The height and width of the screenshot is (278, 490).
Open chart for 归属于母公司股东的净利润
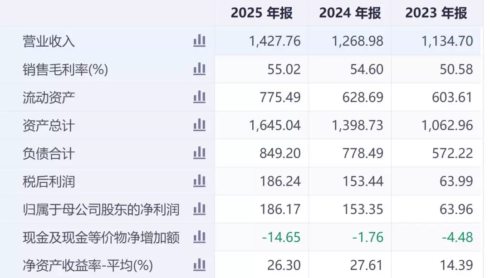coord(199,209)
